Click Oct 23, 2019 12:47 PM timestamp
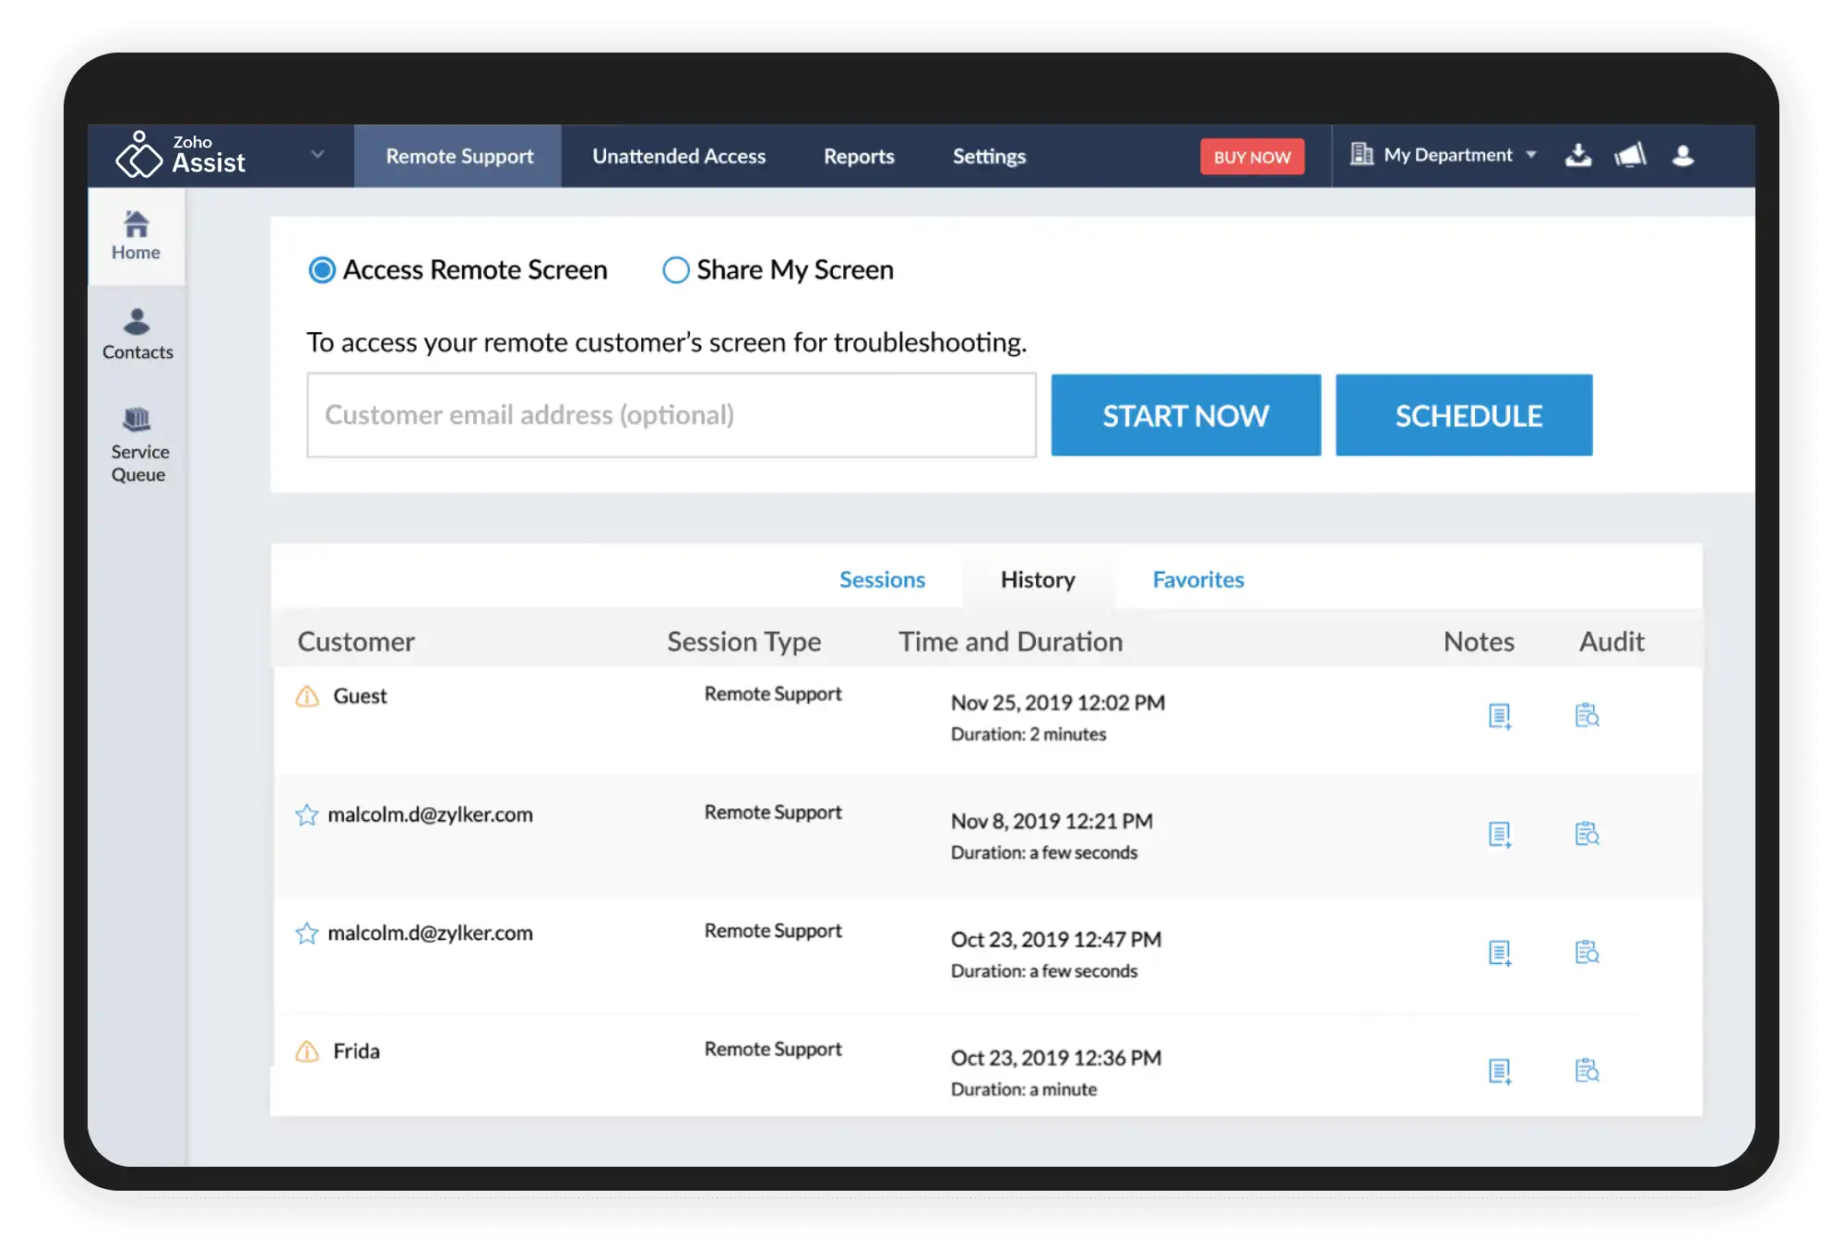The image size is (1843, 1259). (1056, 939)
